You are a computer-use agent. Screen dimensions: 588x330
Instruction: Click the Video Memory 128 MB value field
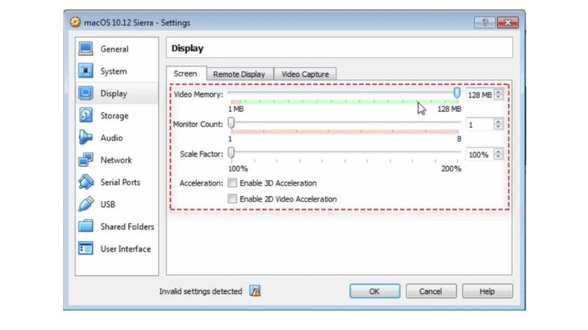480,95
